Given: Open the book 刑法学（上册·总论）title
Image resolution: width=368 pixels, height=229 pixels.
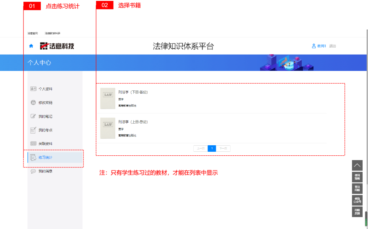Looking at the screenshot, I should (x=133, y=122).
